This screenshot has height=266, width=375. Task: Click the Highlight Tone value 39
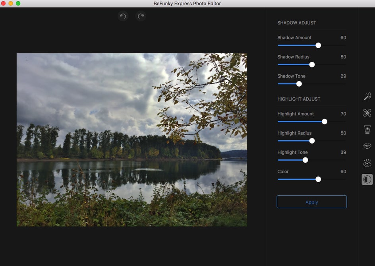coord(343,152)
